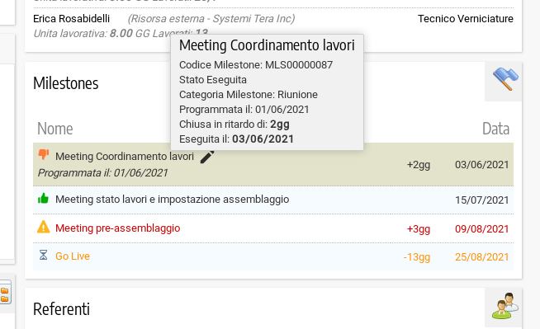540x329 pixels.
Task: Select the Meeting pre-assemblaggio milestone
Action: [118, 228]
